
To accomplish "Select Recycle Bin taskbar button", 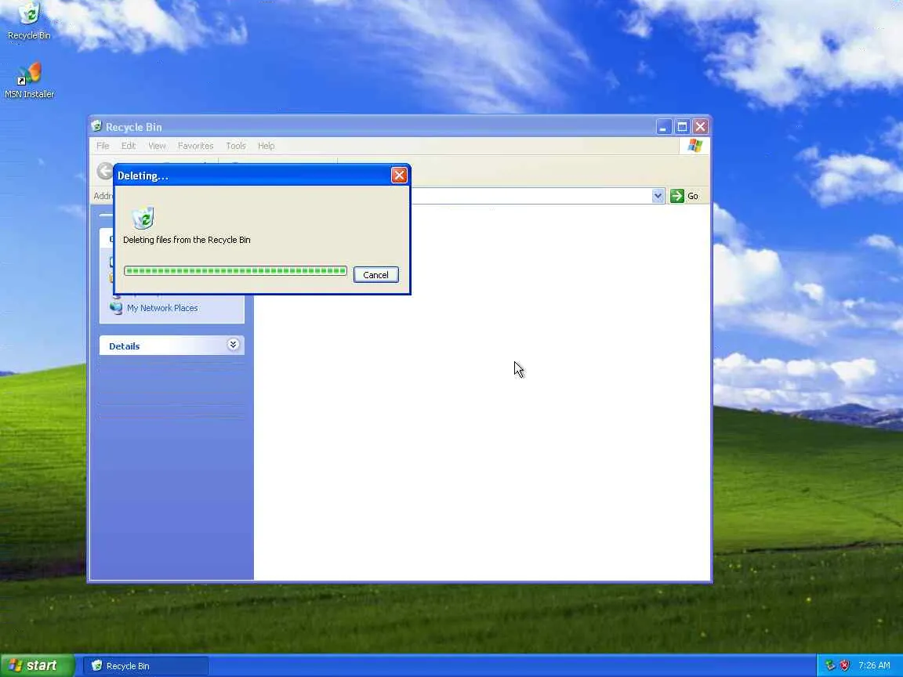I will pos(146,665).
